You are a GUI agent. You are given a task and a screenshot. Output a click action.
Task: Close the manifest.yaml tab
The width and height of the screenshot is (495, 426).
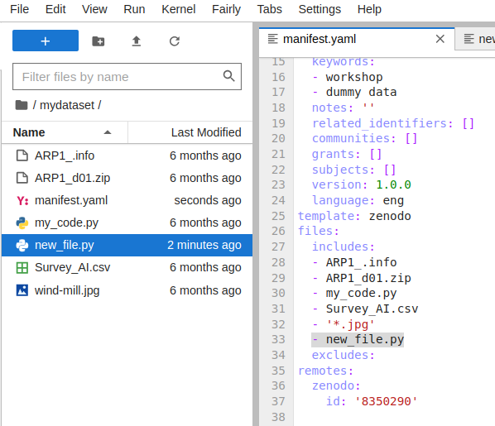click(440, 39)
